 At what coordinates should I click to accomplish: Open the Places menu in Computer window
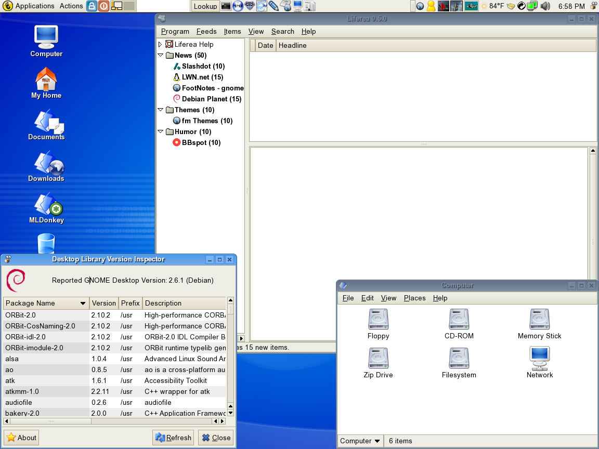click(x=414, y=298)
